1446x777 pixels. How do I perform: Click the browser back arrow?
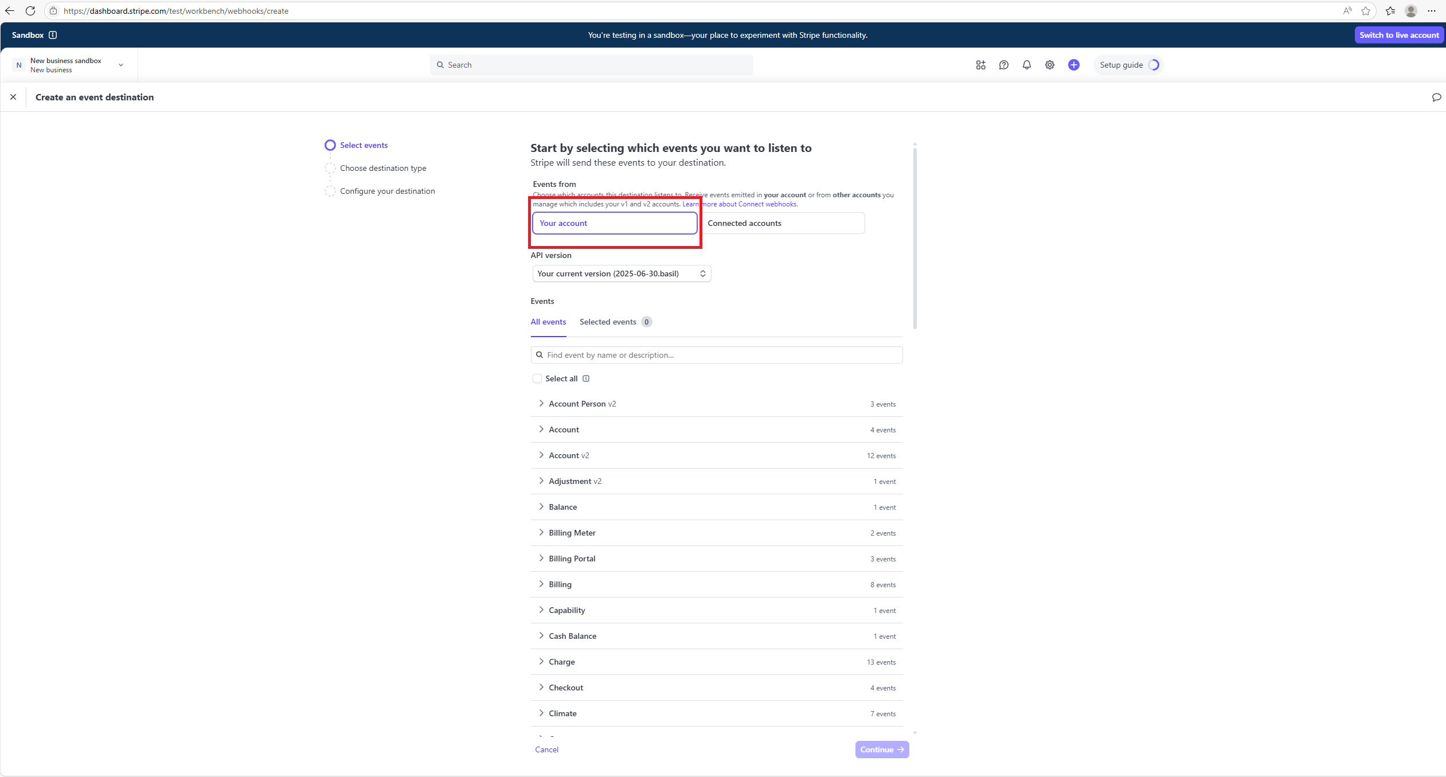pyautogui.click(x=10, y=11)
